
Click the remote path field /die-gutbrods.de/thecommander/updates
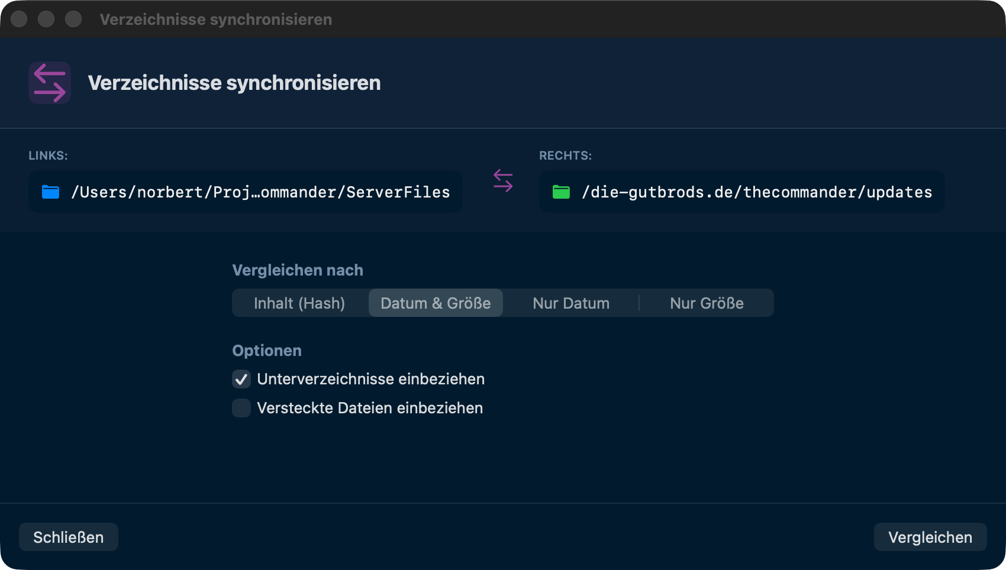(x=741, y=191)
